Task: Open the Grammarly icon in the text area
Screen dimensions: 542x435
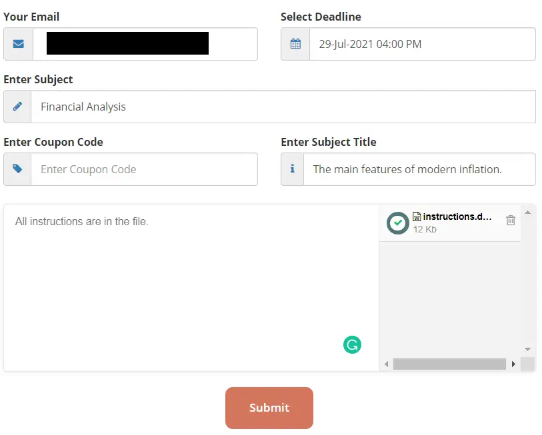Action: click(x=352, y=345)
